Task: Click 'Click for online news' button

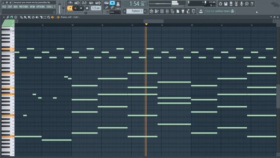Action: (219, 11)
